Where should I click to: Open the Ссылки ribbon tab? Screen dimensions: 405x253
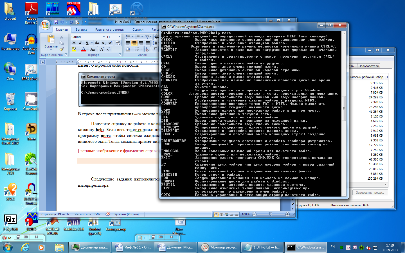tap(138, 30)
